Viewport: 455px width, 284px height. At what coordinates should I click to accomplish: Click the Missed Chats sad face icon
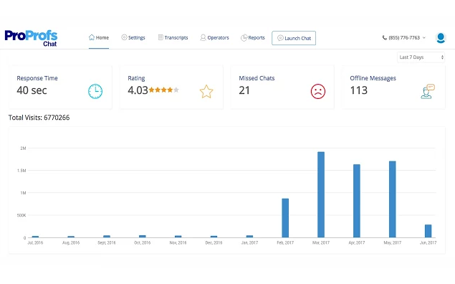click(318, 92)
